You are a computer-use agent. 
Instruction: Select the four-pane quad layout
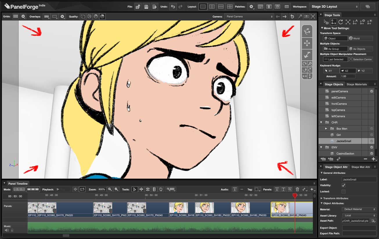coord(230,6)
